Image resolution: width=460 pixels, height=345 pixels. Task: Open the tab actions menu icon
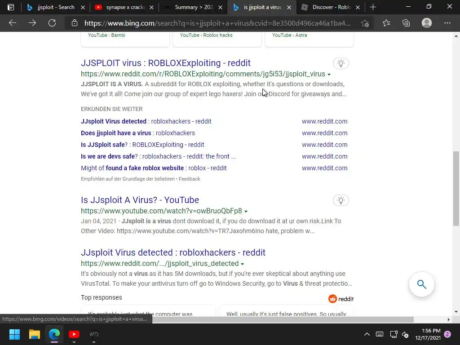click(11, 7)
